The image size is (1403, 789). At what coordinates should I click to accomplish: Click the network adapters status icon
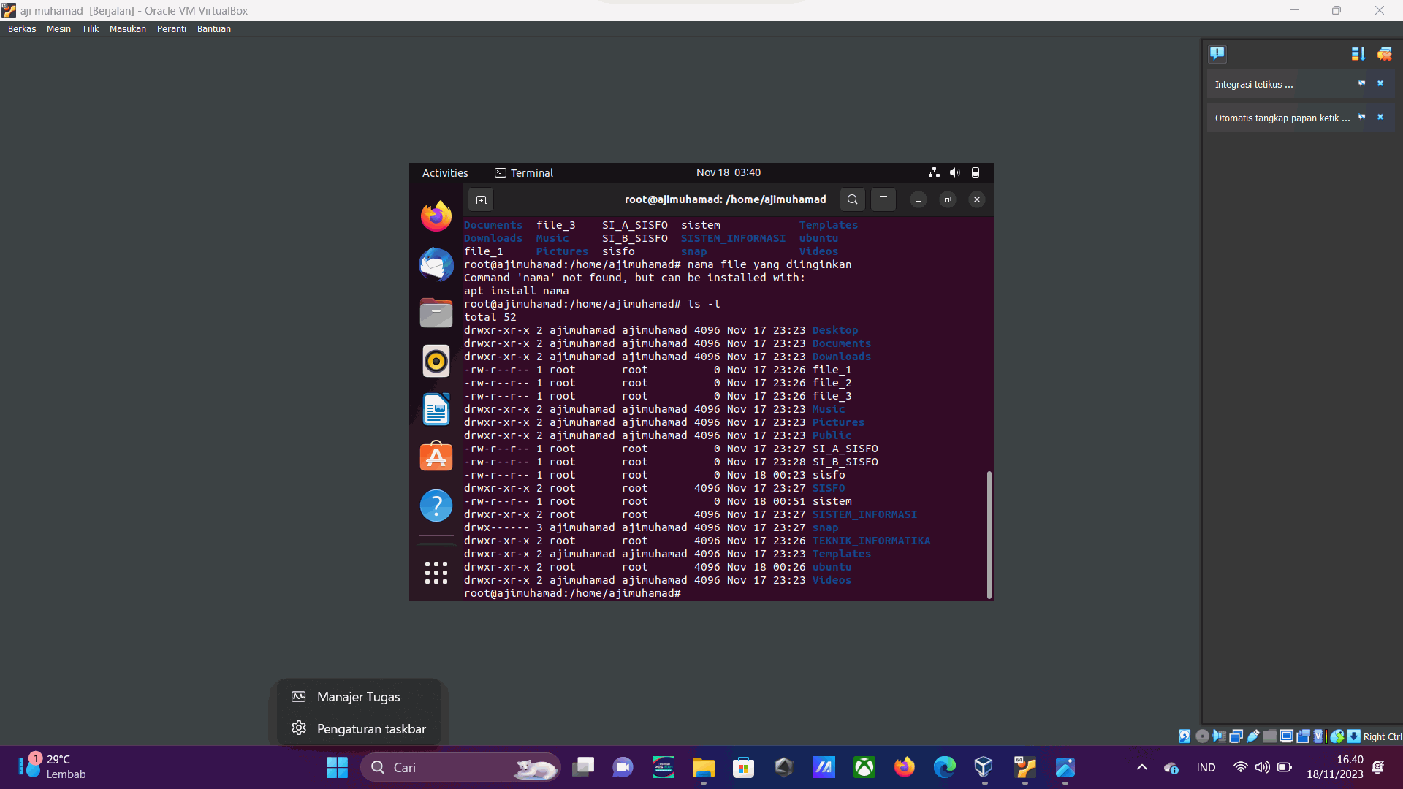[x=1236, y=736]
